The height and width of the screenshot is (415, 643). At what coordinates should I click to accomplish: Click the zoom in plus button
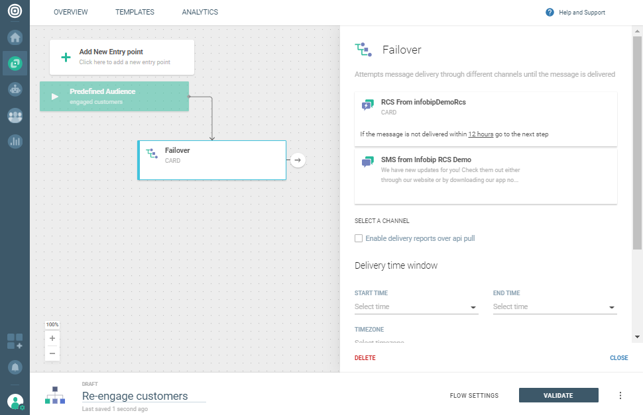click(52, 338)
